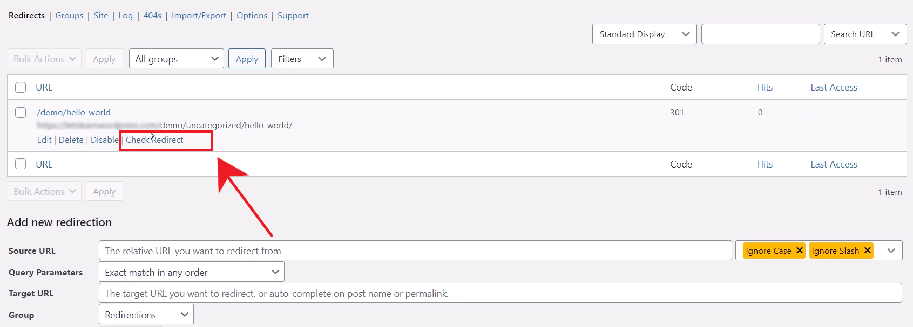Remove the Ignore Case flag tag

coord(800,251)
